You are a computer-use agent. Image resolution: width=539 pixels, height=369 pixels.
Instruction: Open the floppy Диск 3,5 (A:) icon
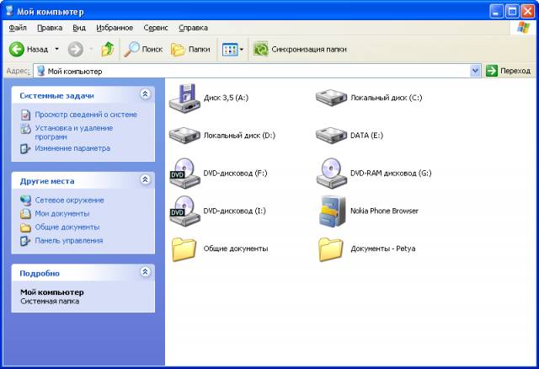point(183,97)
